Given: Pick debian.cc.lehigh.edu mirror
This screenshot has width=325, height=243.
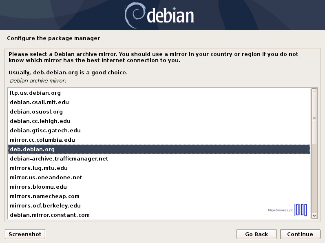Looking at the screenshot, I should pyautogui.click(x=40, y=121).
